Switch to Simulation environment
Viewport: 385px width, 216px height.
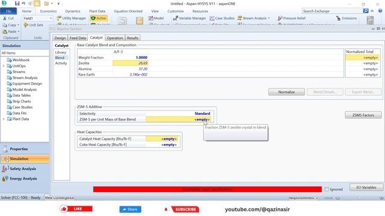click(25, 158)
